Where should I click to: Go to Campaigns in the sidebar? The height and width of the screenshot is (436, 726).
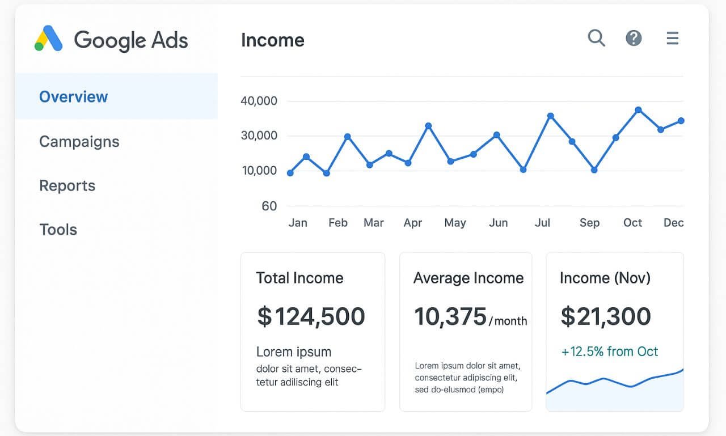coord(79,141)
